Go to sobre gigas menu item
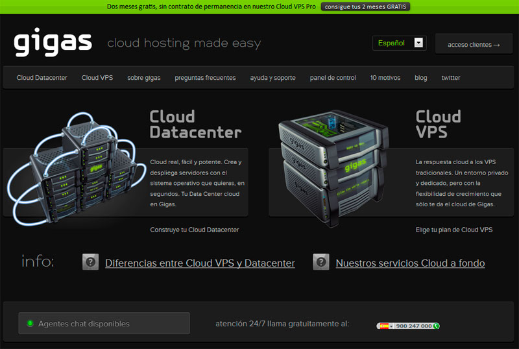The height and width of the screenshot is (349, 519). point(143,78)
